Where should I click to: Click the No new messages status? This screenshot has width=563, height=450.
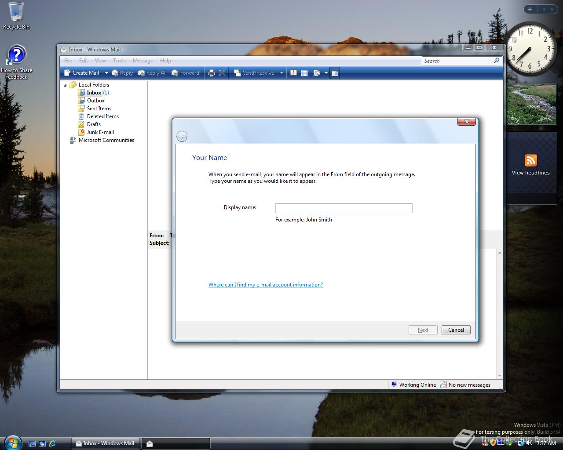point(465,385)
